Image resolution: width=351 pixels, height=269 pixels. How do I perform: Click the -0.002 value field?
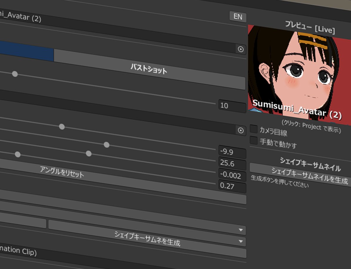tap(232, 175)
